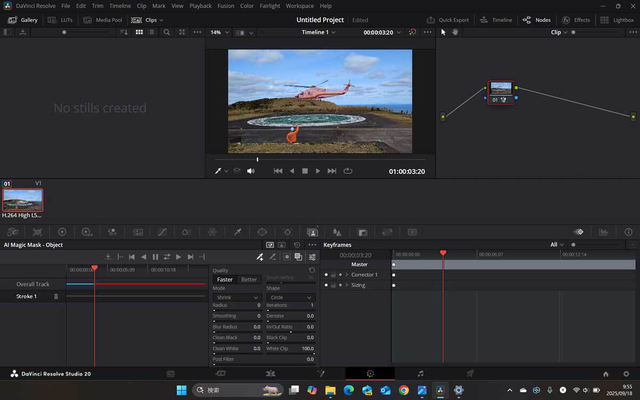Select the add-stroke eyedropper plus tool
Viewport: 640px width, 400px height.
(x=260, y=257)
